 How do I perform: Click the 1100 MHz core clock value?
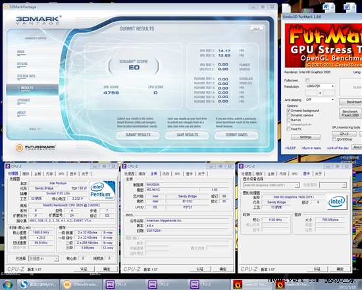(275, 219)
